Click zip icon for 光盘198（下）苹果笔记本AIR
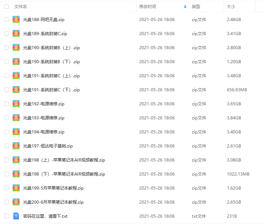The image size is (263, 224). coord(16,174)
